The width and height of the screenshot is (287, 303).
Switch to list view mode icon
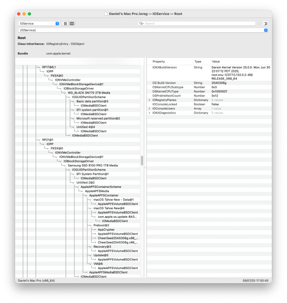65,23
